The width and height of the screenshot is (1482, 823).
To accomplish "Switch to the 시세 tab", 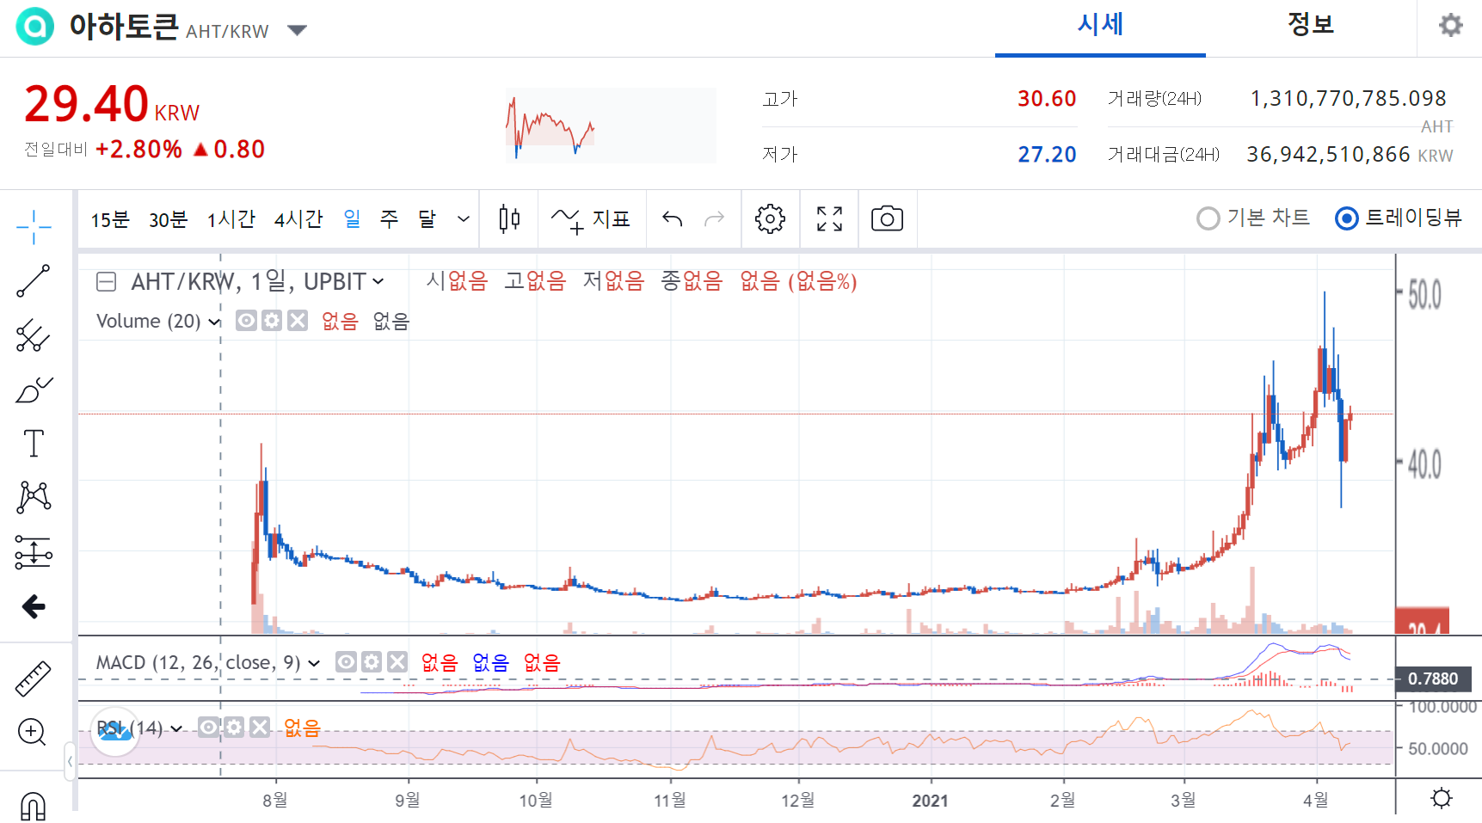I will pos(1100,26).
